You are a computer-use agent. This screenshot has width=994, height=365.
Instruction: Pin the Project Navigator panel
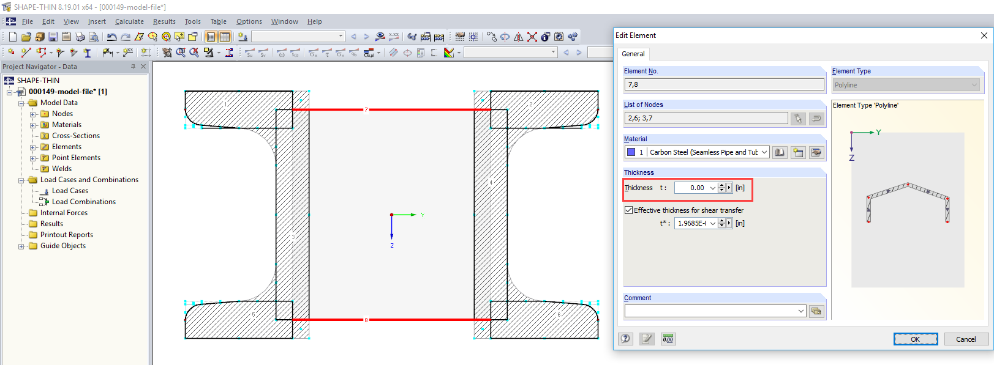[133, 67]
